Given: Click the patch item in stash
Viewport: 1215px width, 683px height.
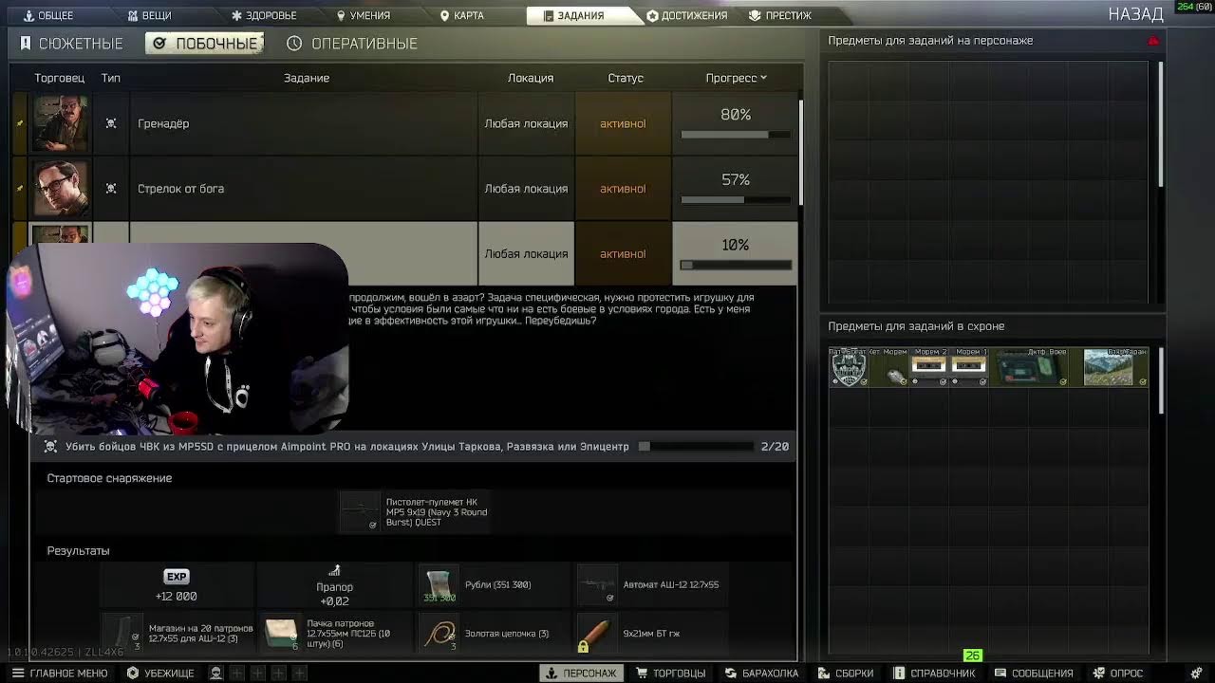Looking at the screenshot, I should (849, 367).
